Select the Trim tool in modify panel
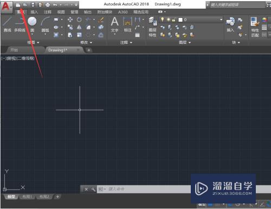The image size is (271, 209). point(88,19)
